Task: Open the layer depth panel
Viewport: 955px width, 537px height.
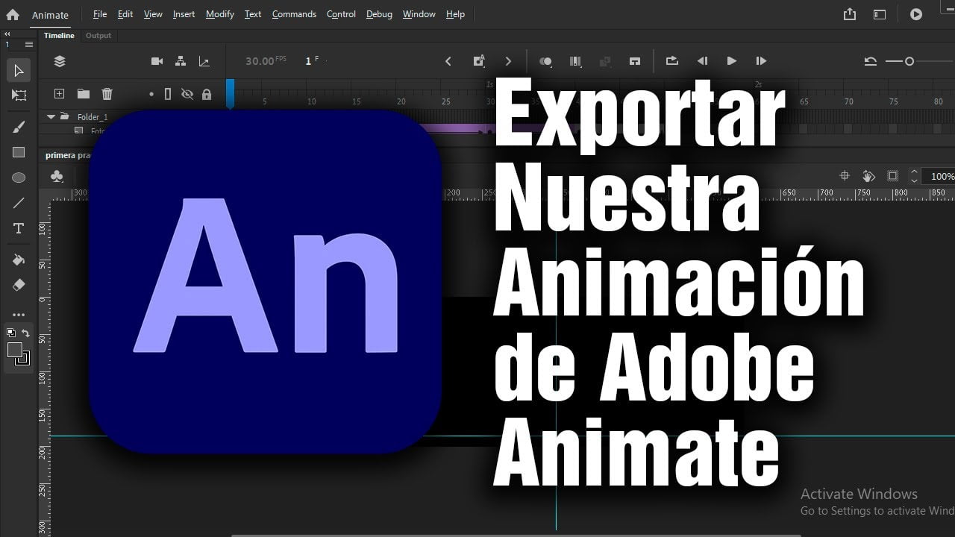Action: coord(204,61)
